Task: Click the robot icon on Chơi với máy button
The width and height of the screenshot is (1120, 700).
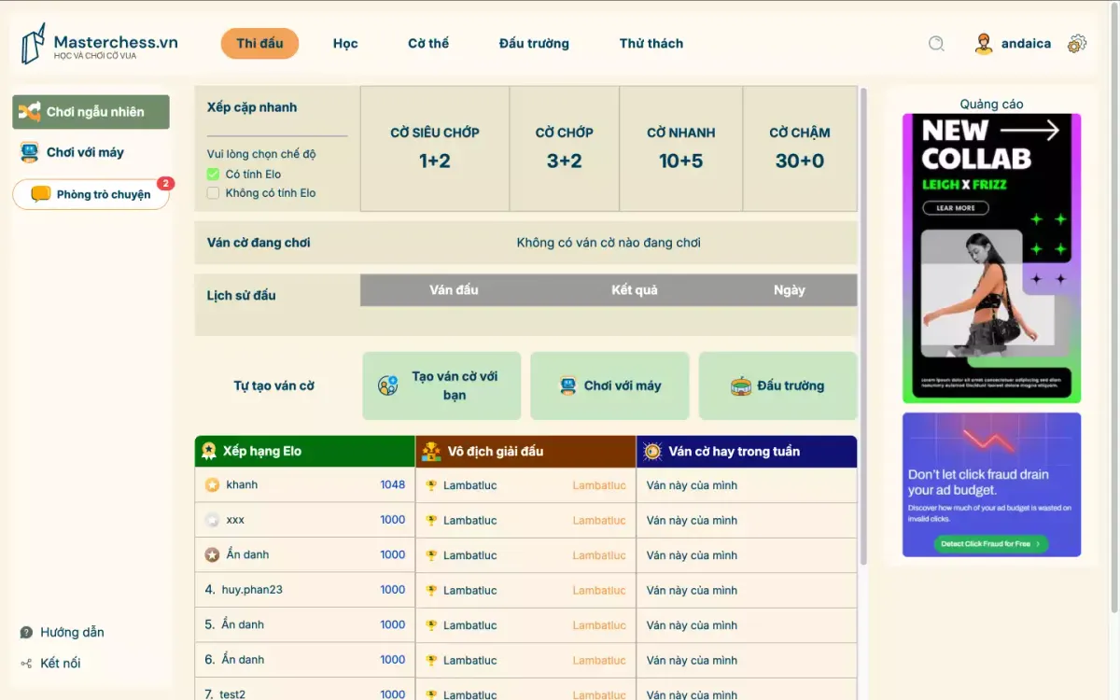Action: pos(567,385)
